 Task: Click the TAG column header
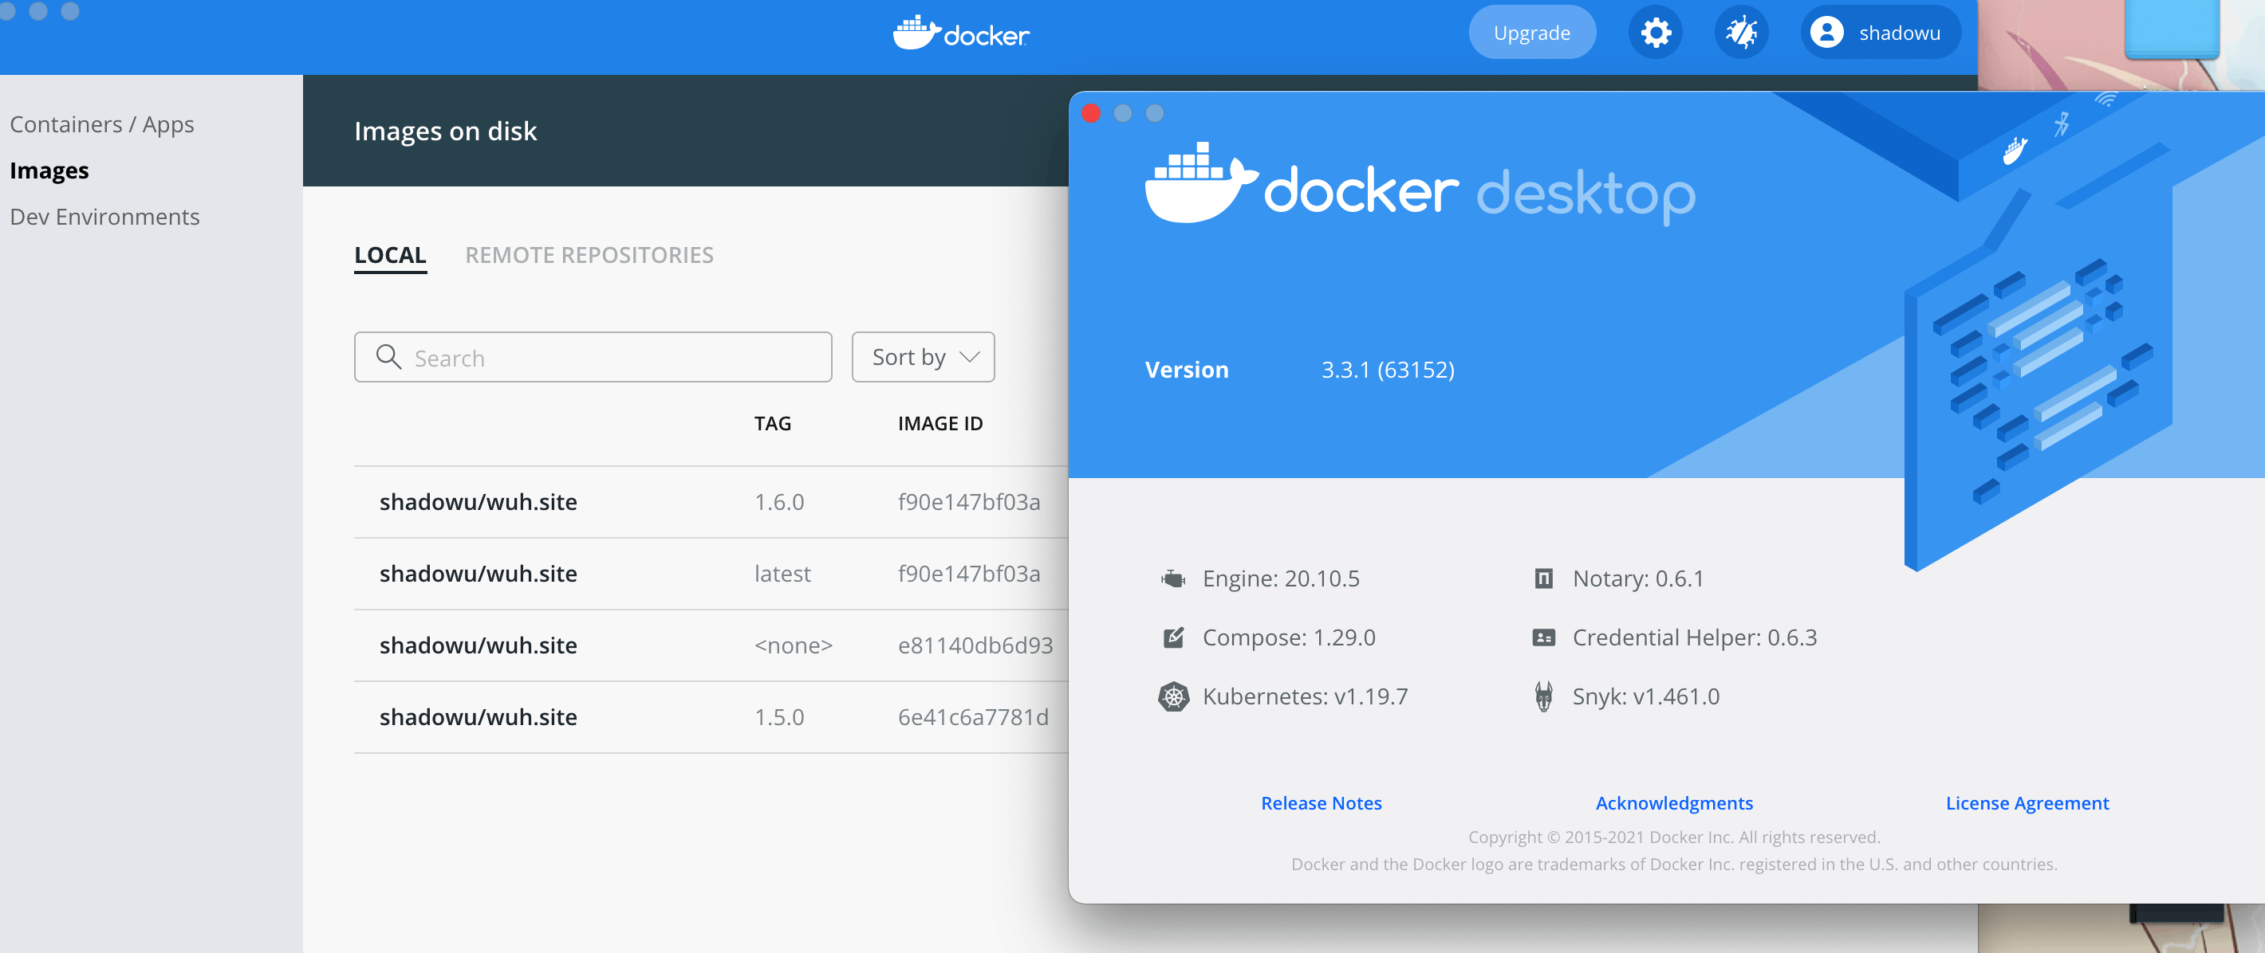(773, 423)
